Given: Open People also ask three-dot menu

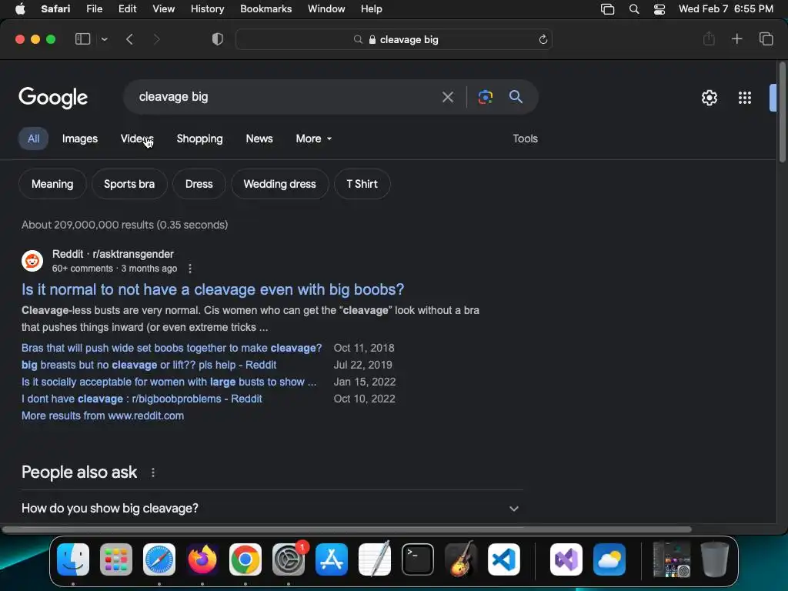Looking at the screenshot, I should click(153, 472).
